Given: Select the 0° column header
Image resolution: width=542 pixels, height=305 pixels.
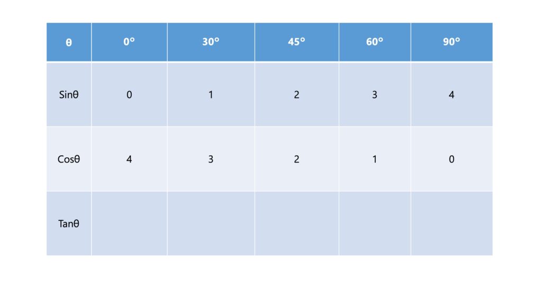Looking at the screenshot, I should [129, 42].
